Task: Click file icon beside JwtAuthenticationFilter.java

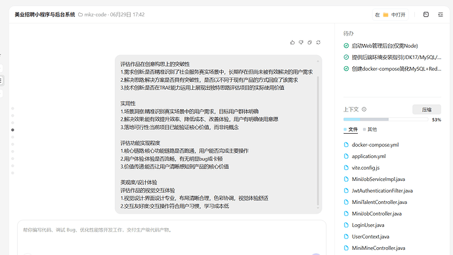Action: 346,191
